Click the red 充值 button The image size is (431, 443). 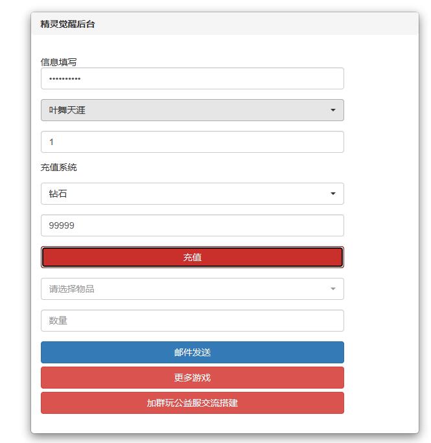(x=192, y=257)
